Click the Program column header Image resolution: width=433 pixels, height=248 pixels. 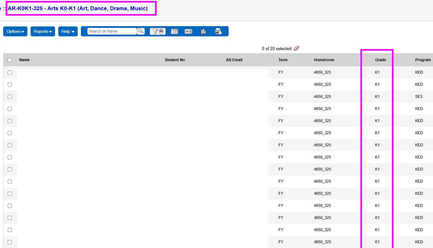pos(422,60)
